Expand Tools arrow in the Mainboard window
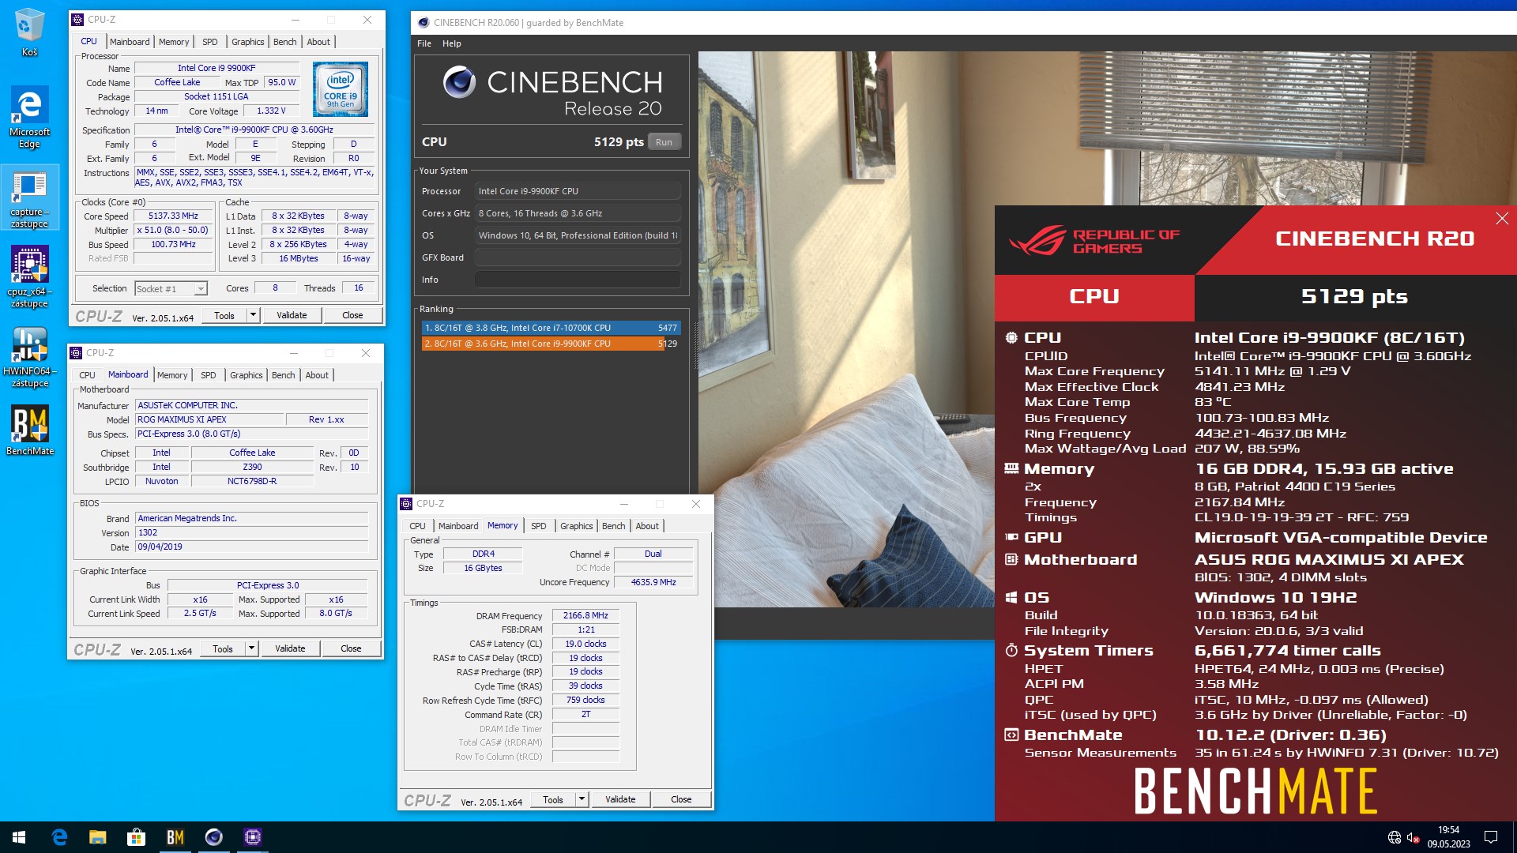This screenshot has height=853, width=1517. (251, 648)
